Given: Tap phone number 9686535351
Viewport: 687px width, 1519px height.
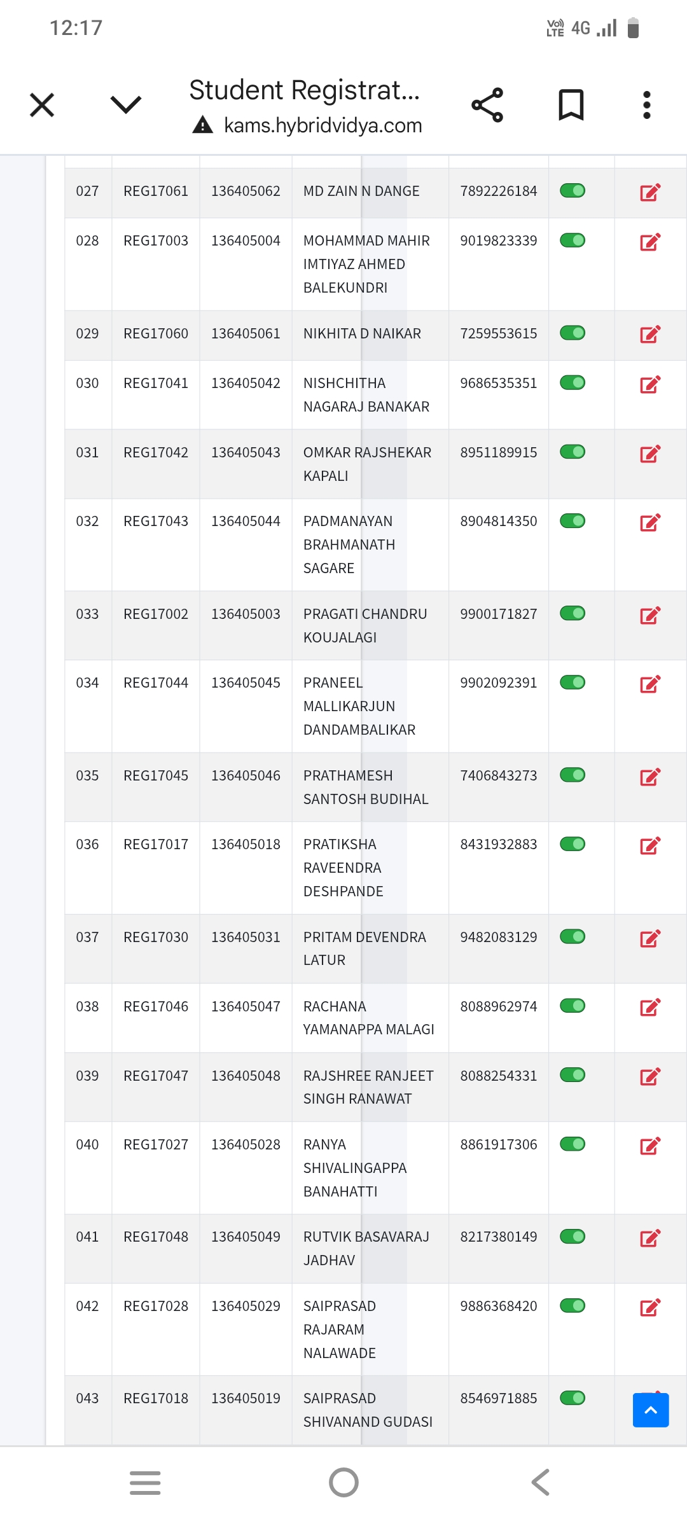Looking at the screenshot, I should point(499,384).
